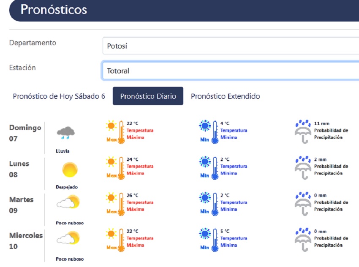Click the partly cloudy icon for Martes 09
Image resolution: width=359 pixels, height=267 pixels.
(68, 202)
